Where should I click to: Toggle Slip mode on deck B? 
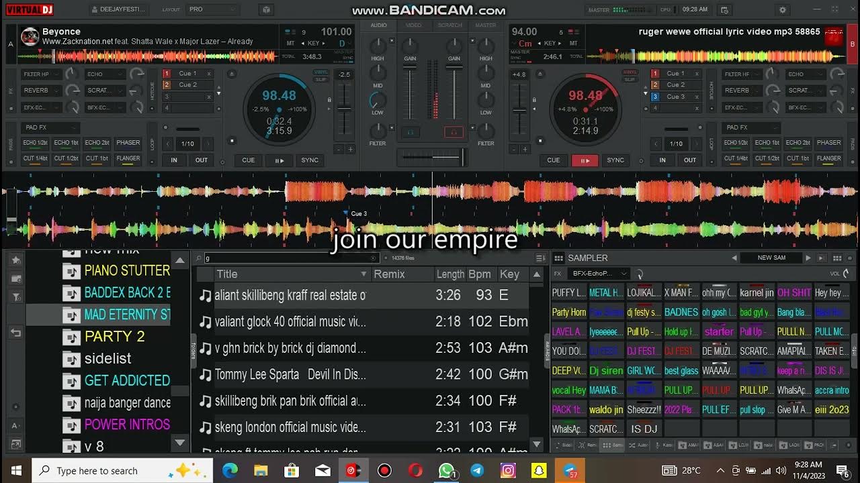[630, 78]
